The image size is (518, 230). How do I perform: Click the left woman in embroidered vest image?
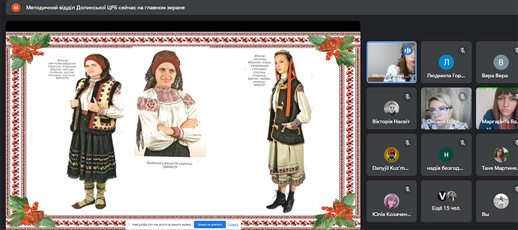(96, 131)
